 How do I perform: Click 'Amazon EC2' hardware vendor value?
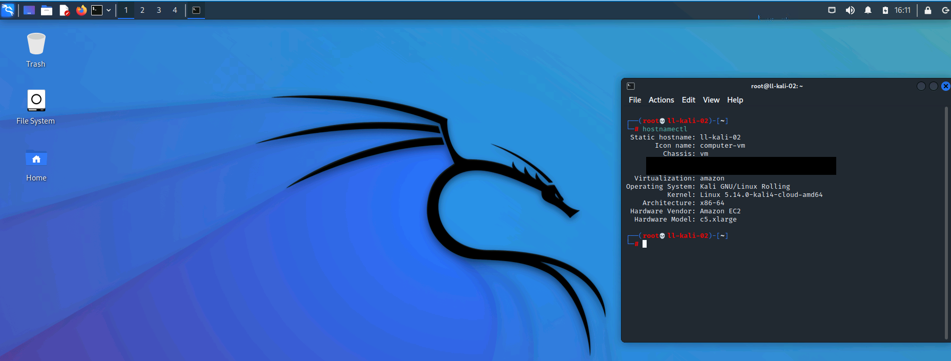[720, 211]
